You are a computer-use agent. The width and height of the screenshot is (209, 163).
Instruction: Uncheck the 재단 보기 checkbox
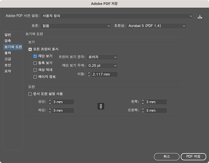(35, 56)
